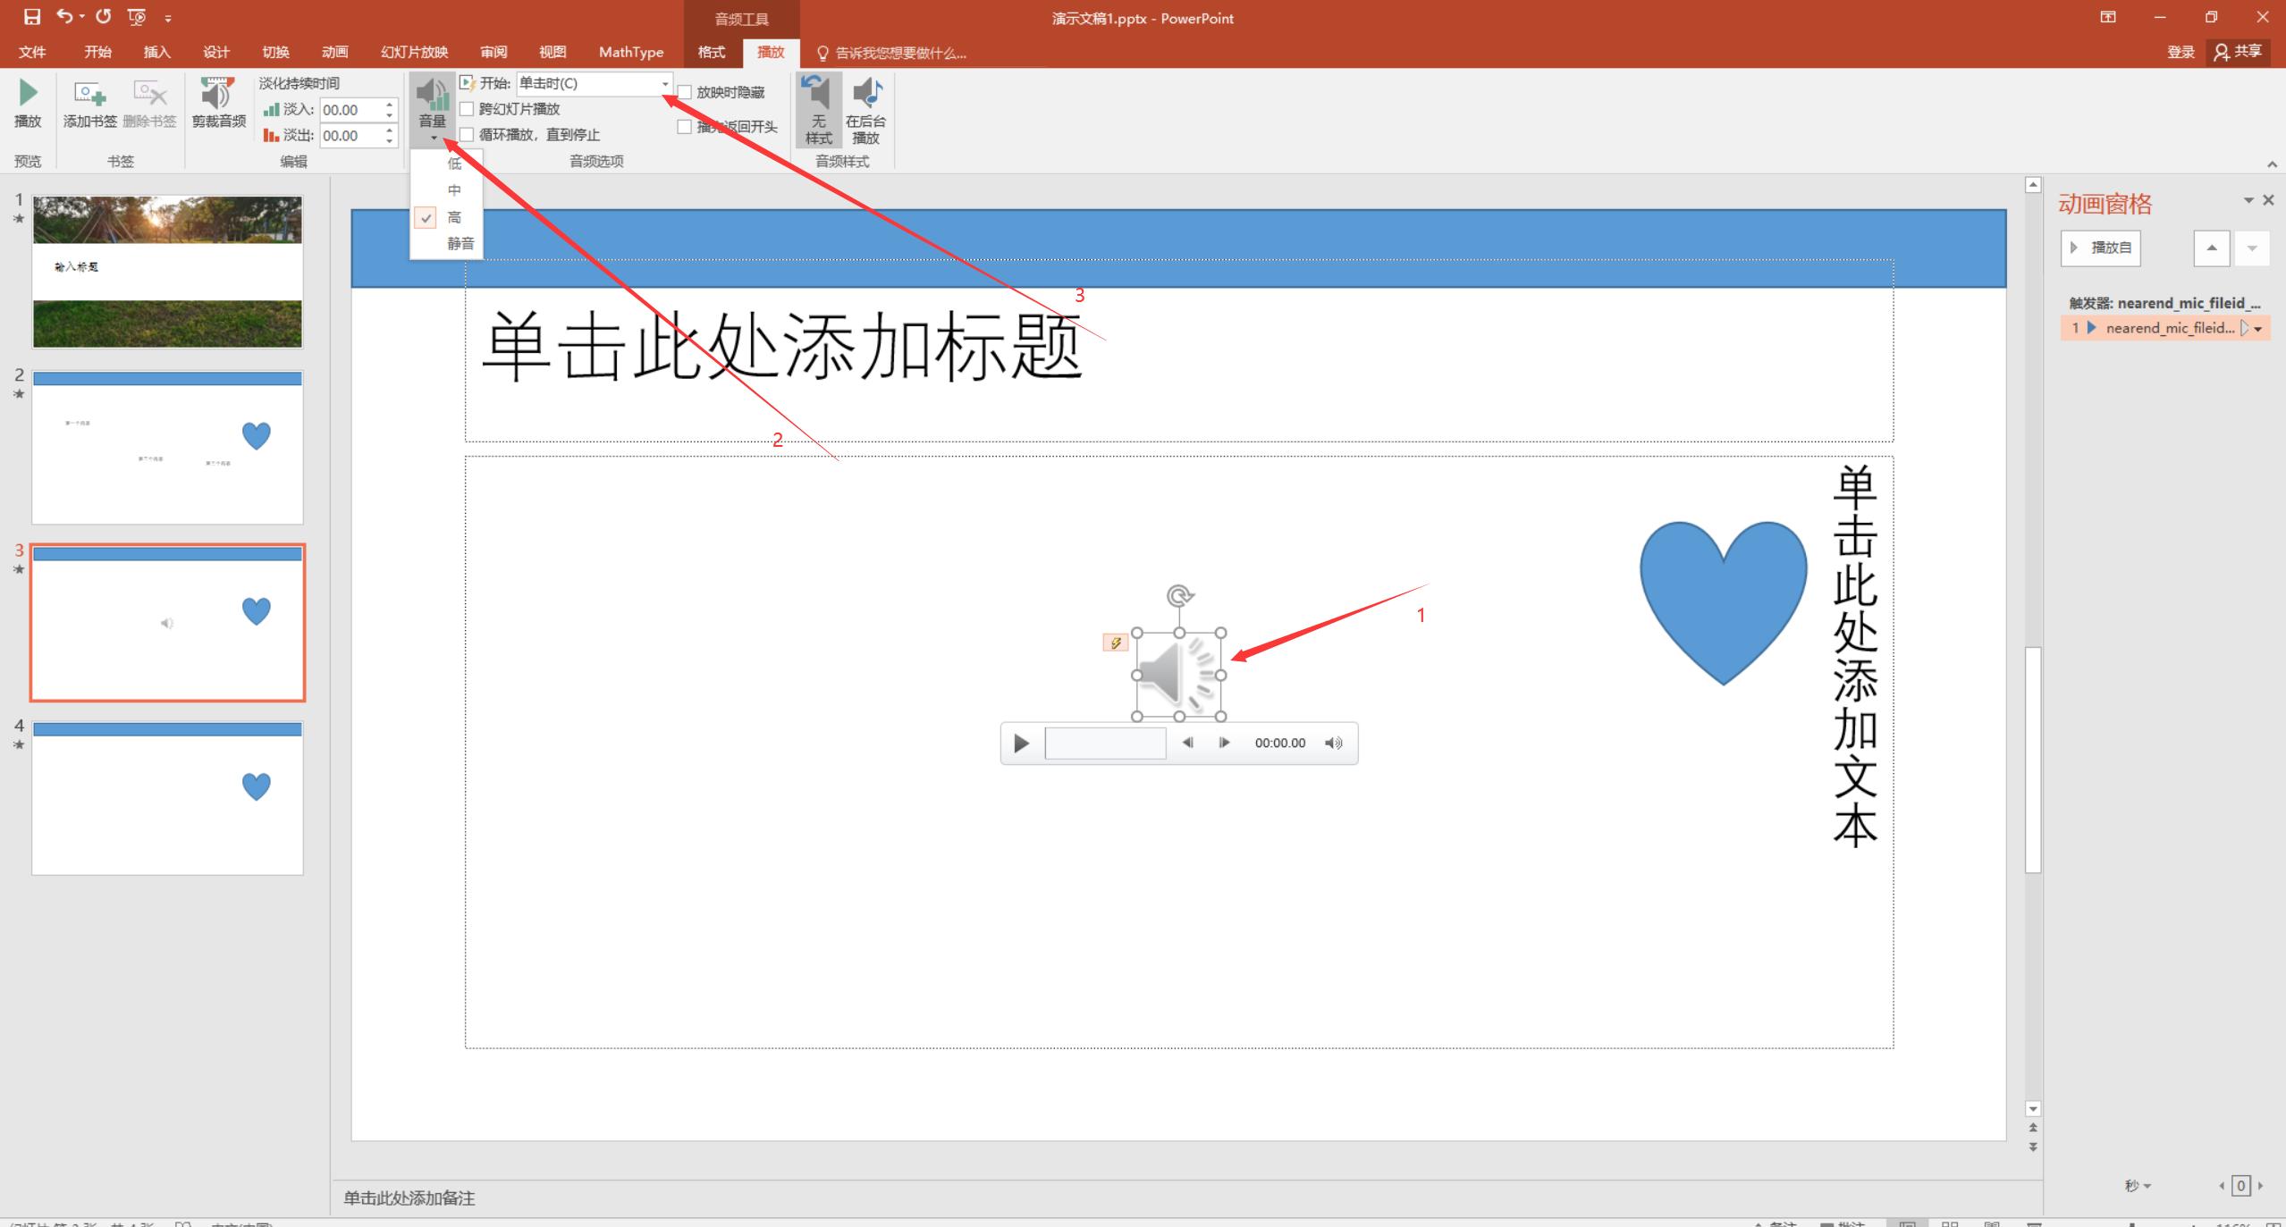Select the No Style (无样式) audio icon

(817, 94)
